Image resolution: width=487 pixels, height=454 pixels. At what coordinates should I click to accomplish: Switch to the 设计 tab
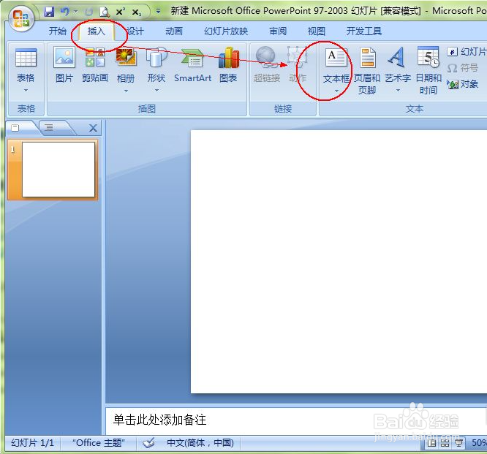[x=135, y=31]
